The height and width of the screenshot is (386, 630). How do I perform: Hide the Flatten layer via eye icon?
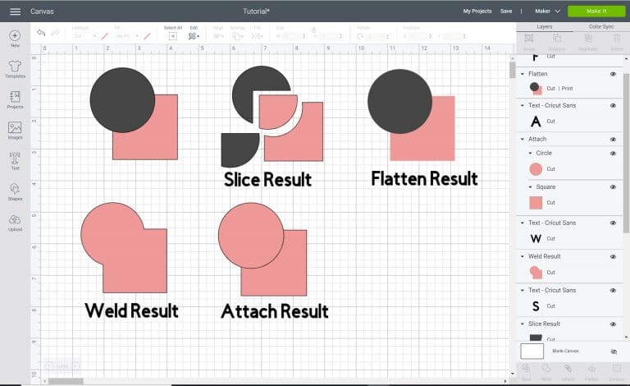(x=613, y=74)
